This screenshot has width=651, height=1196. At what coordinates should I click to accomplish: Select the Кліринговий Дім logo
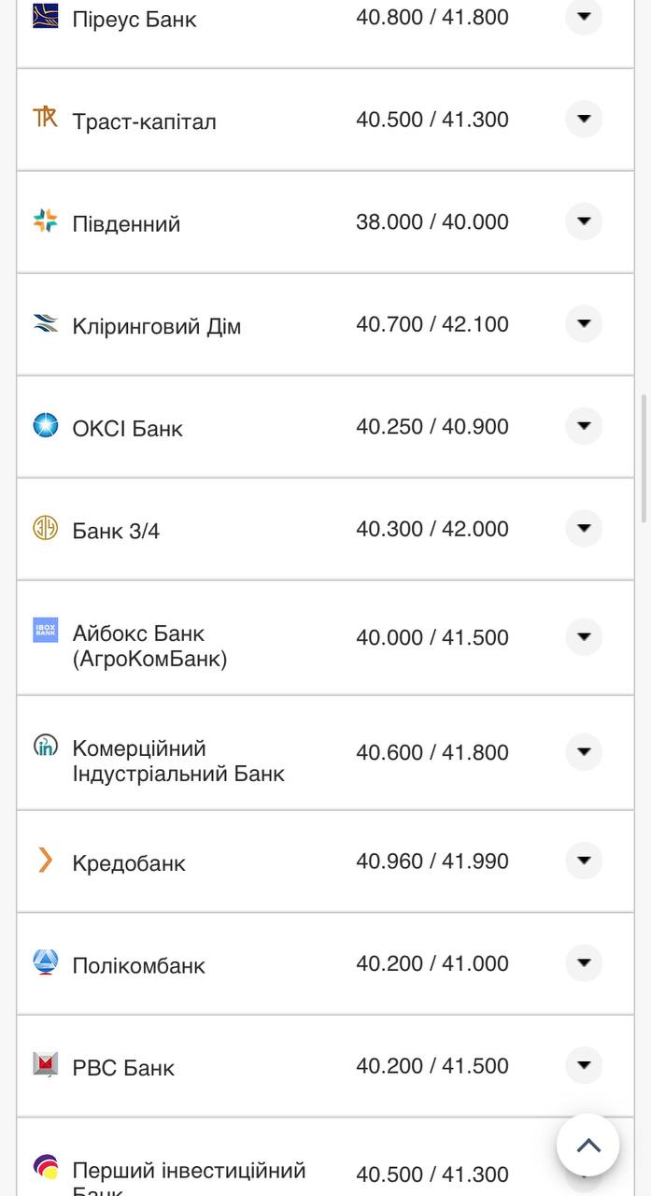point(44,323)
